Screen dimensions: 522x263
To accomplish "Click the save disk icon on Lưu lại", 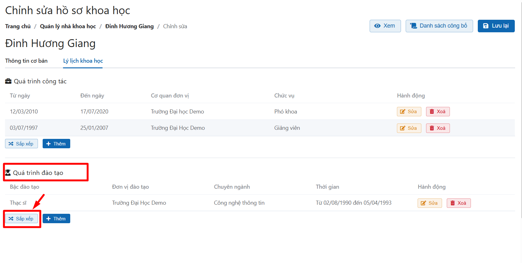I will click(x=486, y=26).
